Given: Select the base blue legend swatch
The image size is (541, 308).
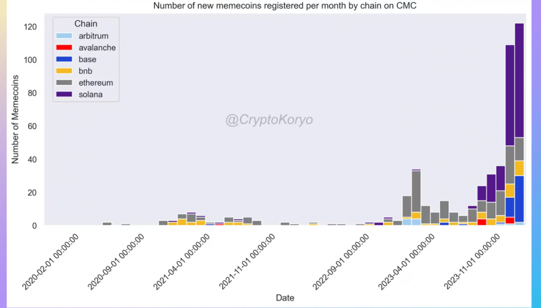Looking at the screenshot, I should 64,59.
